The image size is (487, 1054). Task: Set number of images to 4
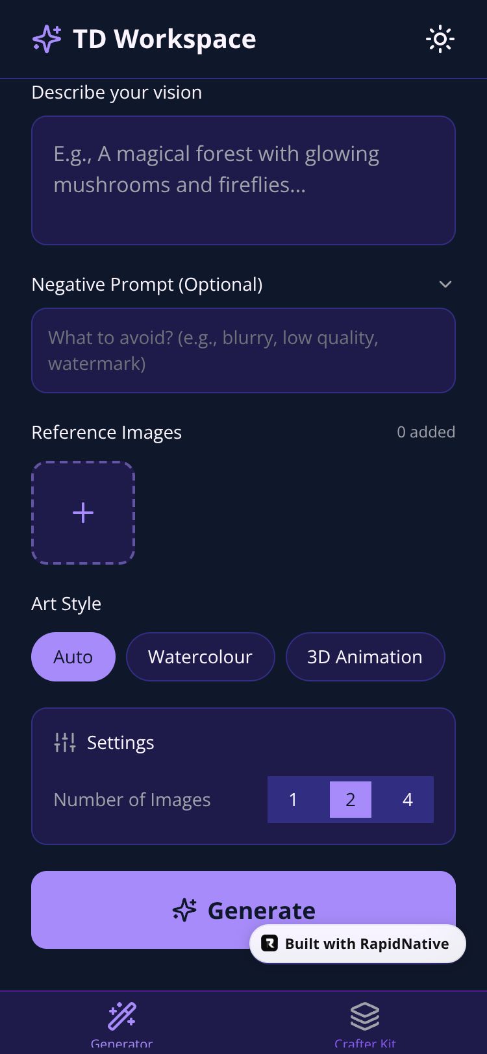pos(407,800)
